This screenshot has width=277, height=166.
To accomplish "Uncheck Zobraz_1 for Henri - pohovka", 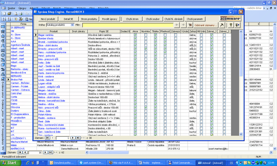I will (212, 56).
